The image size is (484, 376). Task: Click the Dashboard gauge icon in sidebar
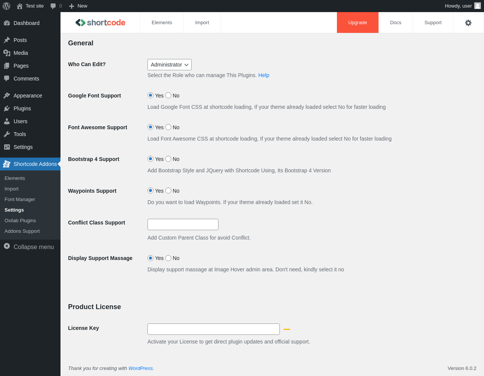click(7, 23)
